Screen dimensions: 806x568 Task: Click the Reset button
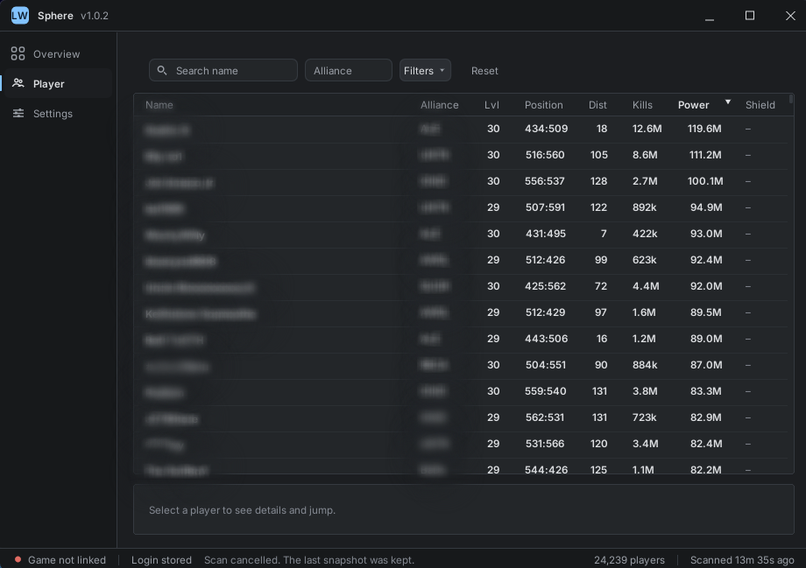[x=484, y=70]
